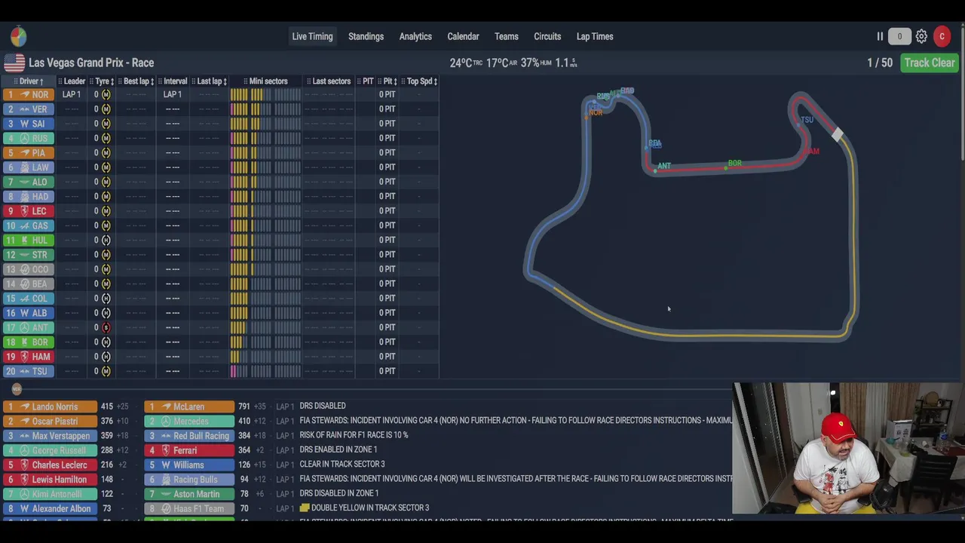
Task: Open the Analytics menu
Action: pyautogui.click(x=415, y=36)
